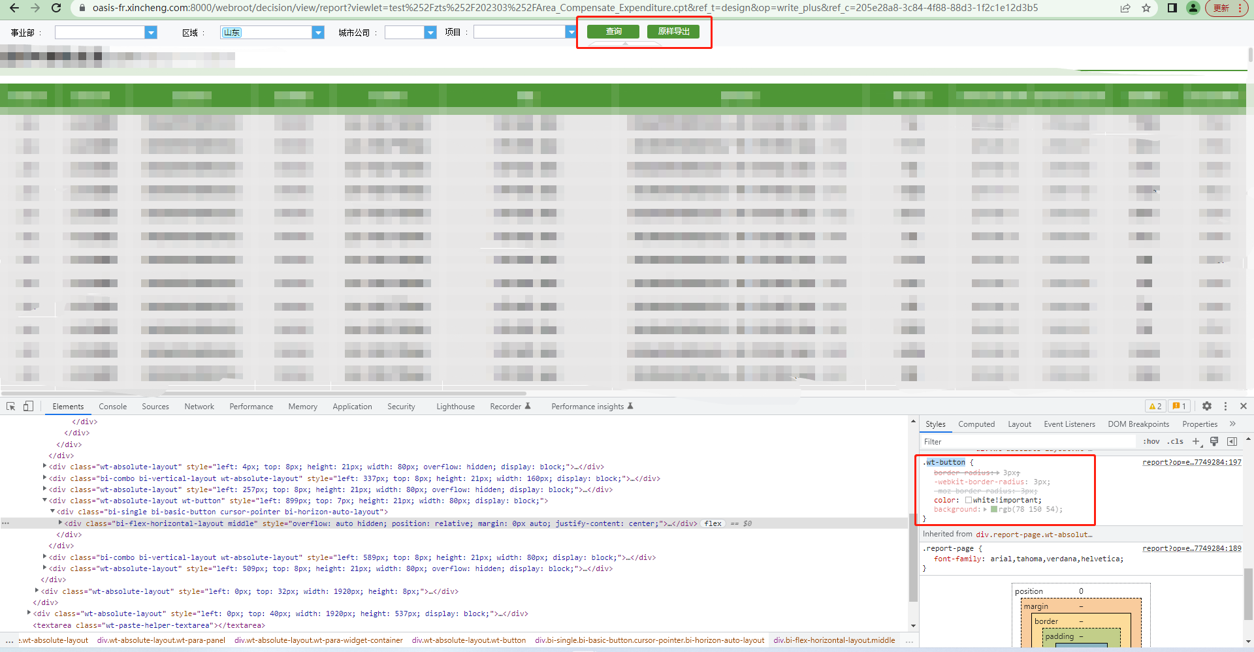This screenshot has width=1254, height=652.
Task: Open the Recorder panel
Action: pyautogui.click(x=510, y=407)
